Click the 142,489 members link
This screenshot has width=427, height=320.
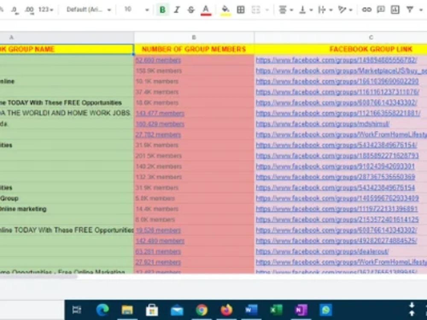pos(160,241)
